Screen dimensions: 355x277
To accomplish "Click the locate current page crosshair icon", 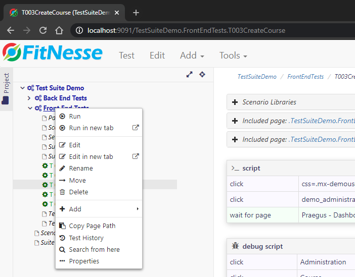I will point(202,74).
